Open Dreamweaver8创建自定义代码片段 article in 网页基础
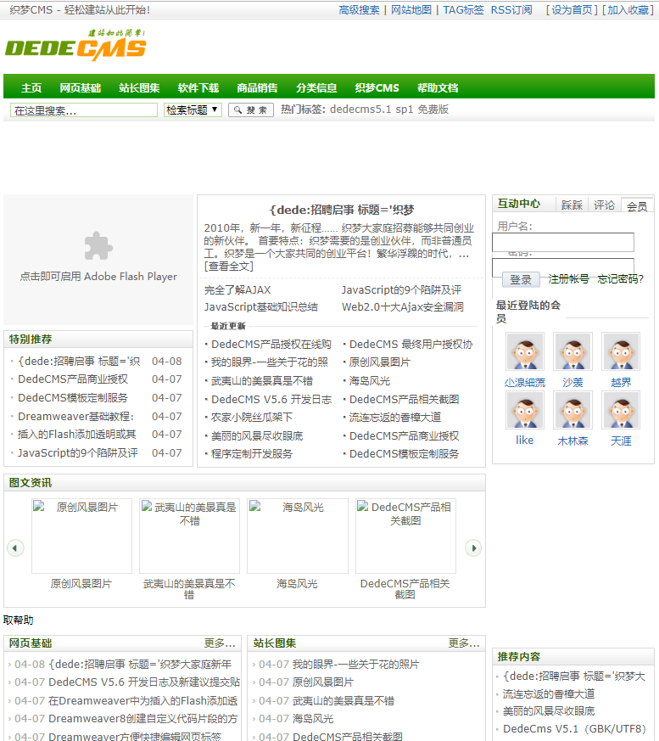The image size is (659, 741). click(143, 718)
